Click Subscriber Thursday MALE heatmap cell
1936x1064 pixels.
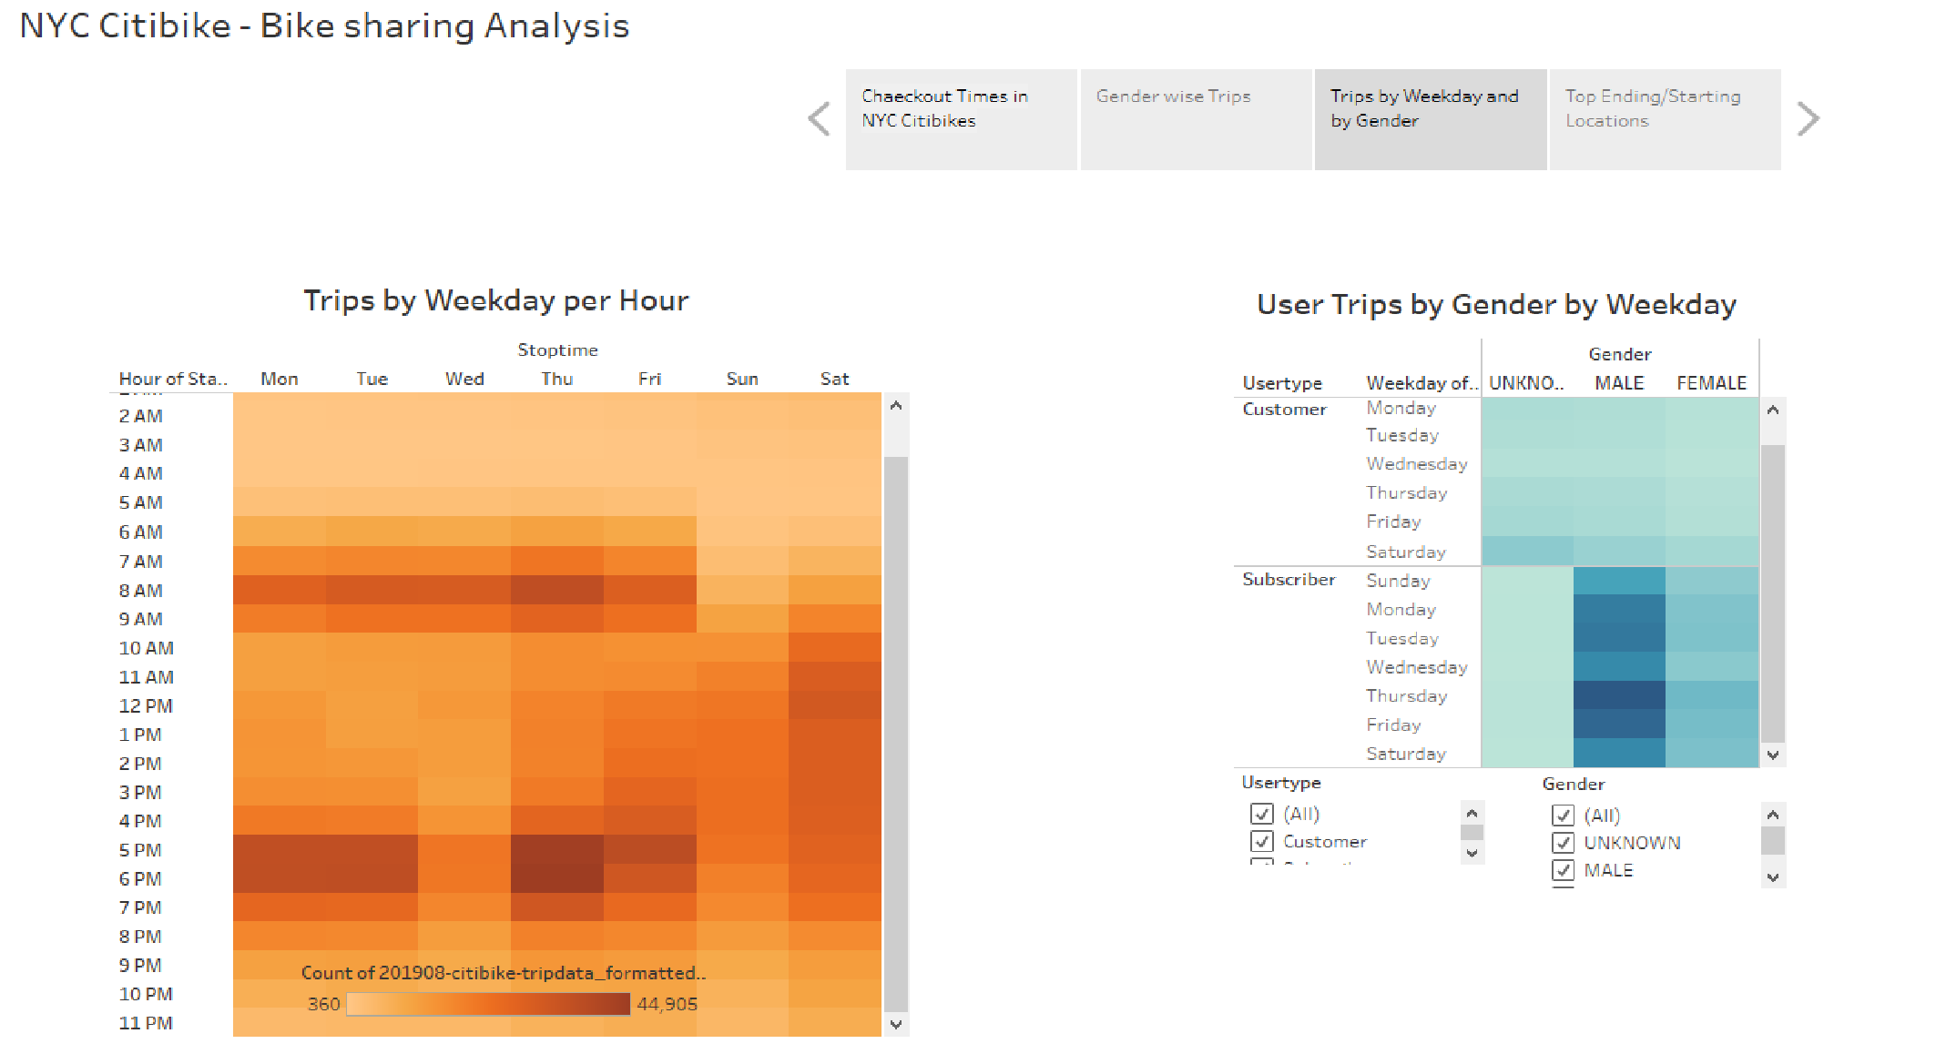1619,696
